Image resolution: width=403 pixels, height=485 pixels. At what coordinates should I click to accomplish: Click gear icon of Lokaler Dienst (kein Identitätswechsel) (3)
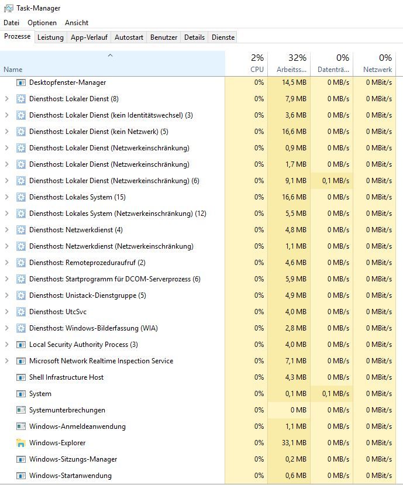(x=20, y=115)
